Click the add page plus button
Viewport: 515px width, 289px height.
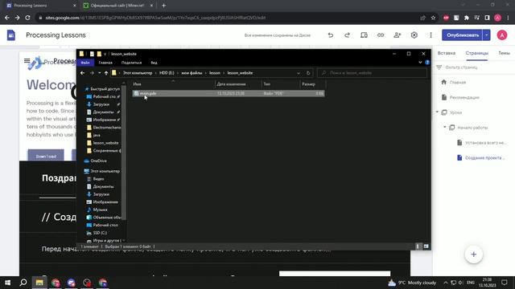click(x=474, y=254)
